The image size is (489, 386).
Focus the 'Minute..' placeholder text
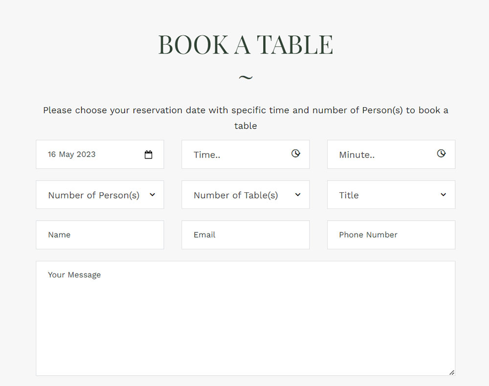pyautogui.click(x=356, y=155)
